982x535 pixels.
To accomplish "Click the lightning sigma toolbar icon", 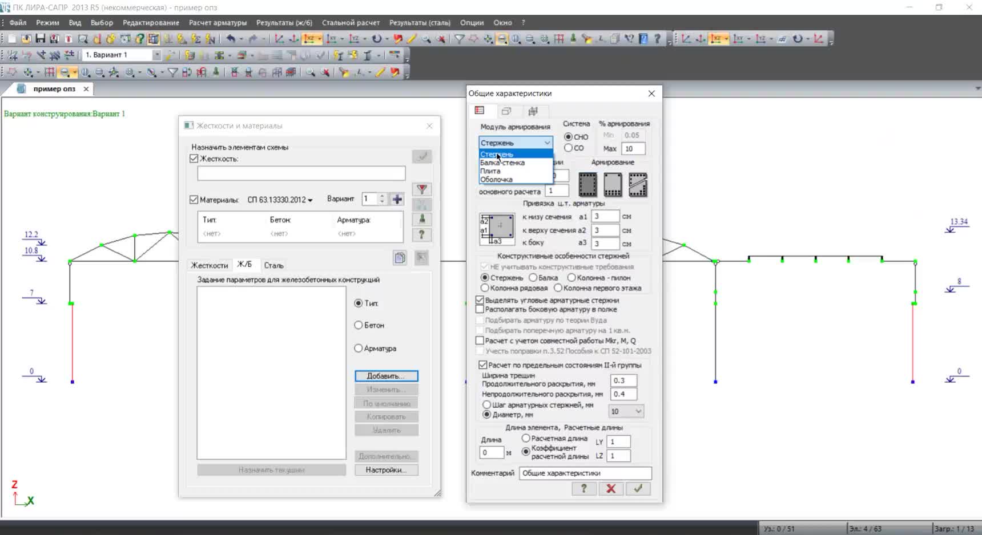I will coord(196,39).
